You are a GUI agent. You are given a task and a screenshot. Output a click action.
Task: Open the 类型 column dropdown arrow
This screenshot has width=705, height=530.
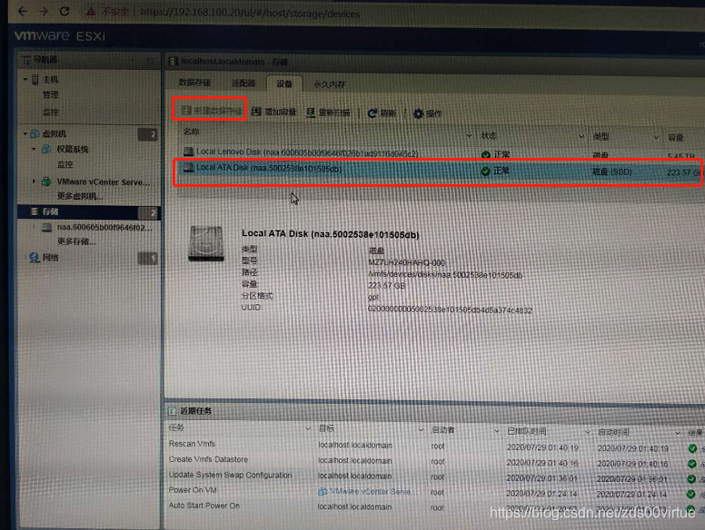[x=656, y=137]
